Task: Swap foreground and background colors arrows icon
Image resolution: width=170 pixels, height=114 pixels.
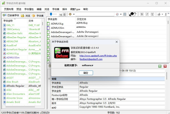Action: (x=135, y=13)
